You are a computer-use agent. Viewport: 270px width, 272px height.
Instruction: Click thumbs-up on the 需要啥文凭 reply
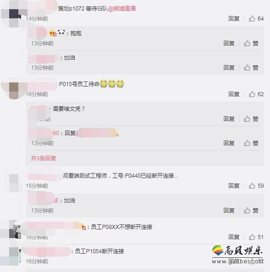click(251, 119)
